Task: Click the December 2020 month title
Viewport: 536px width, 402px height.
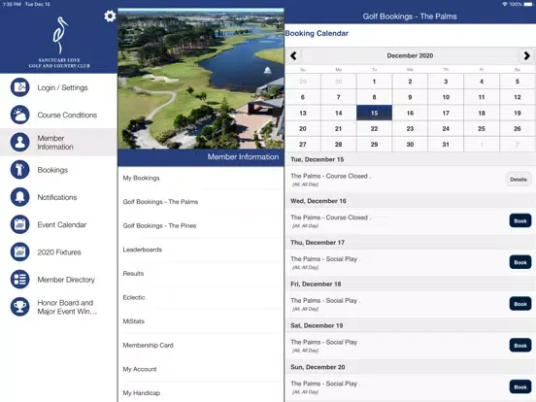Action: (x=410, y=55)
